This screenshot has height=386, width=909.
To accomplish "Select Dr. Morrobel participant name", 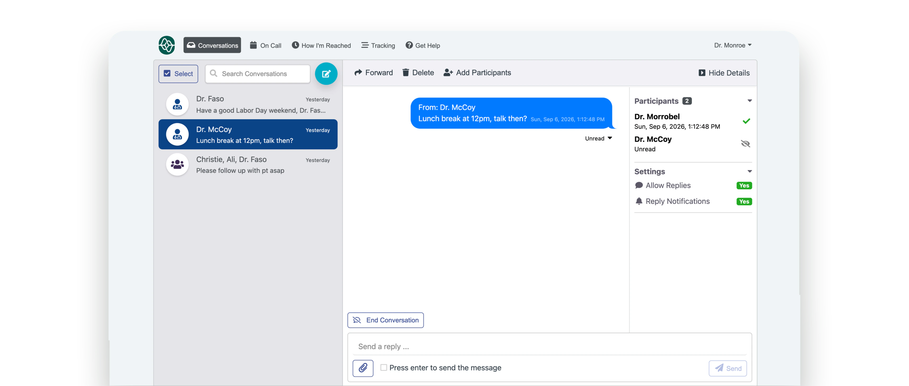I will [657, 117].
